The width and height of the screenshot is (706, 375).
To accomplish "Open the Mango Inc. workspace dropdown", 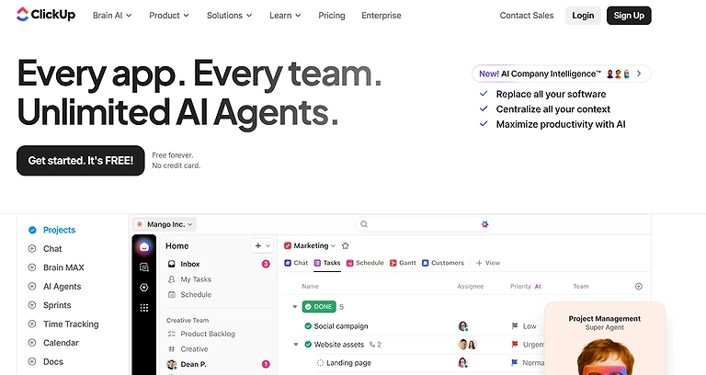I will (x=165, y=224).
